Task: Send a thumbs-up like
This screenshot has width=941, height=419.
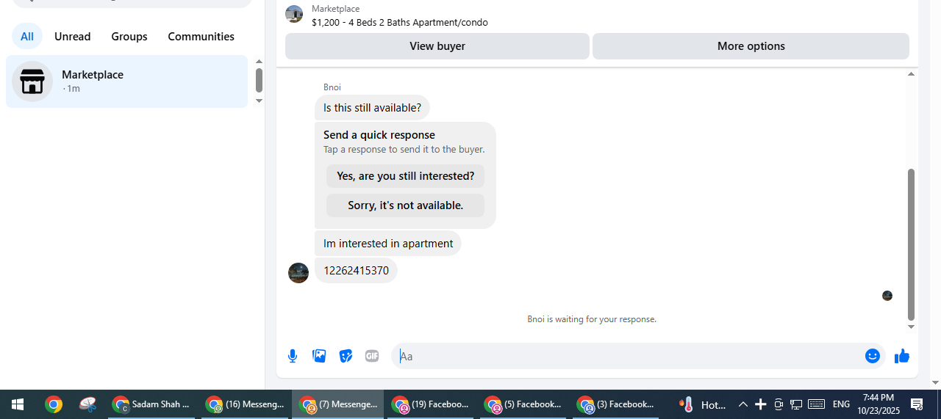Action: (x=902, y=356)
